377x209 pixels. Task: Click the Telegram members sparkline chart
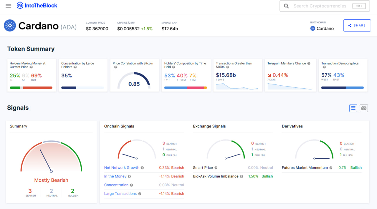tap(290, 86)
